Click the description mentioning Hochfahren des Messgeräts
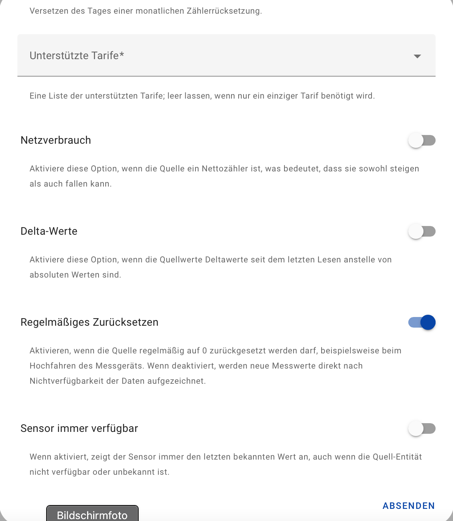Screen dimensions: 453x521 coord(215,366)
